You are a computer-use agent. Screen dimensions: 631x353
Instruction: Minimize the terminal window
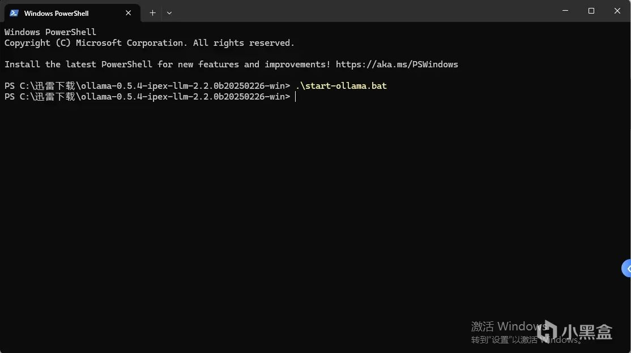(565, 11)
